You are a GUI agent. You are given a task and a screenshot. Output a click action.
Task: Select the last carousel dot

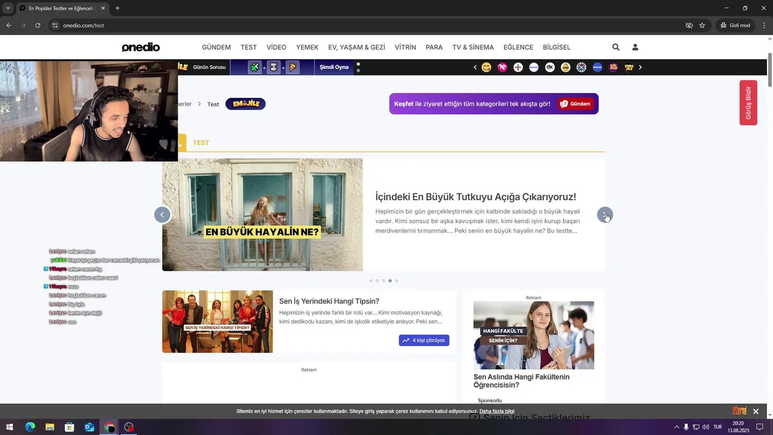397,281
